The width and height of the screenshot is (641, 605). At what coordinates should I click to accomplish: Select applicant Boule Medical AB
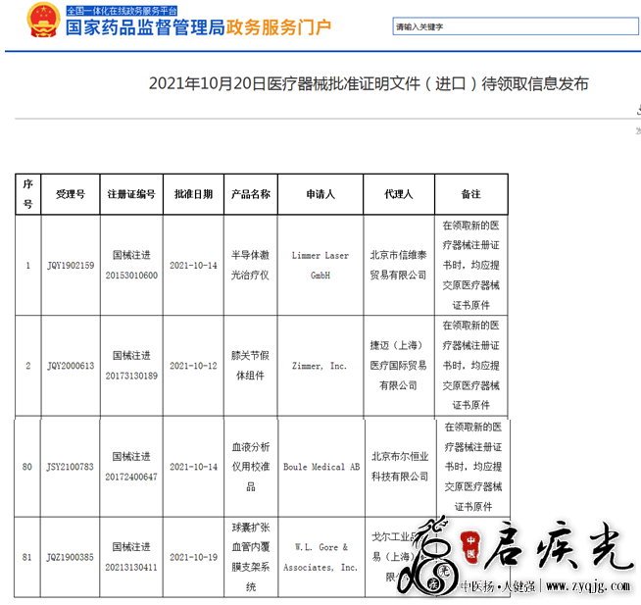(321, 467)
